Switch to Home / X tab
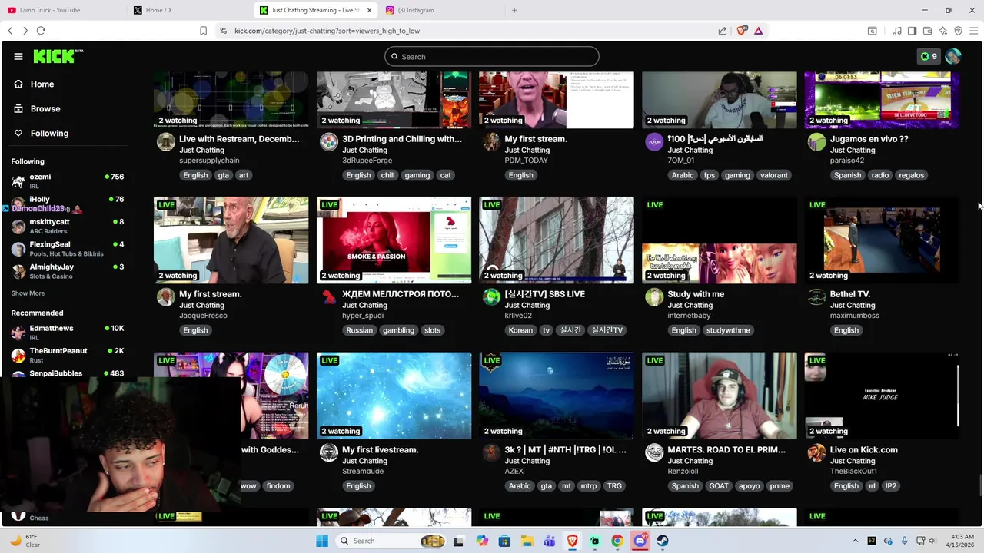 pos(190,10)
